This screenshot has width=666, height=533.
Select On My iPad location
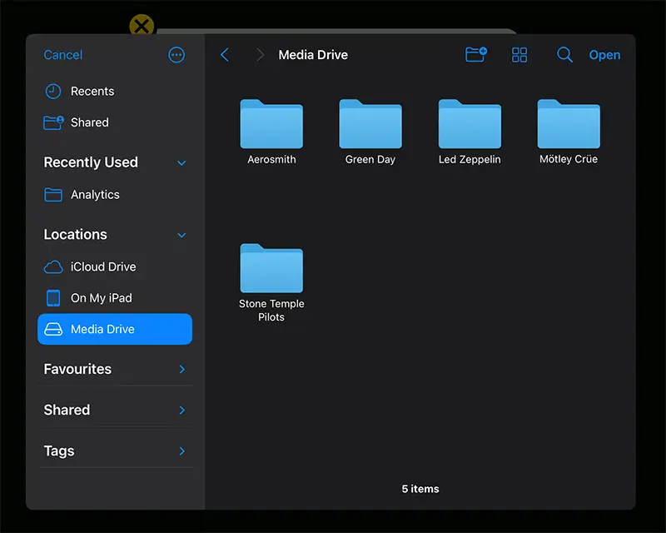click(115, 298)
